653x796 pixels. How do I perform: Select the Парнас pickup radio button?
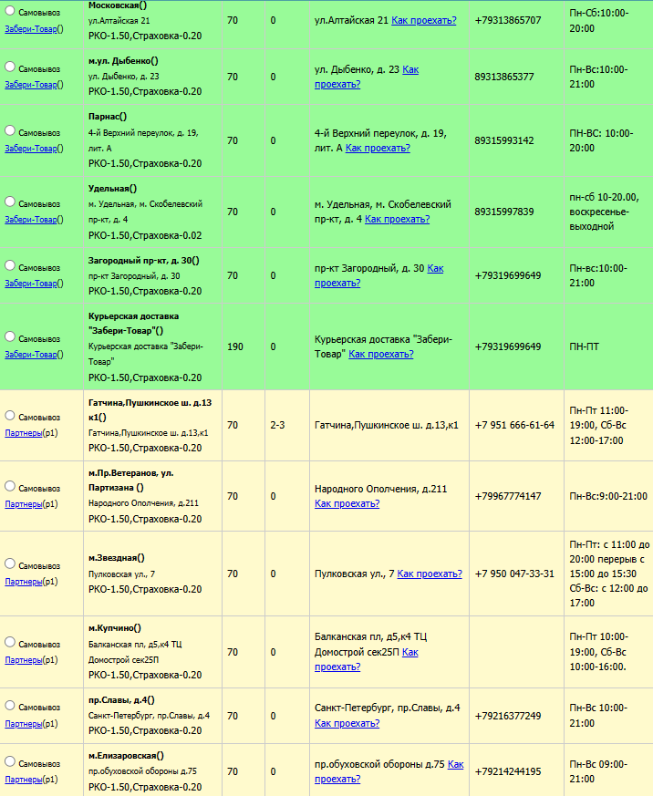(x=10, y=130)
